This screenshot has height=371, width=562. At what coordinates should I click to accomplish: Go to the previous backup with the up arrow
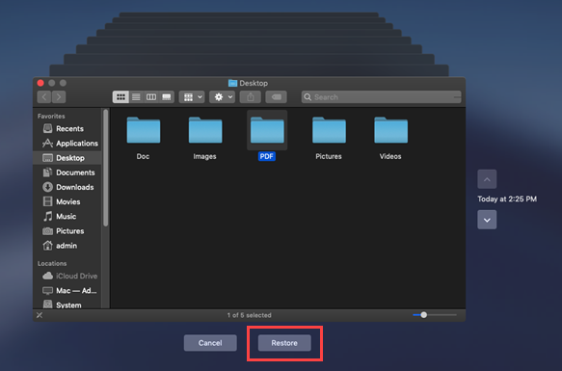coord(487,179)
